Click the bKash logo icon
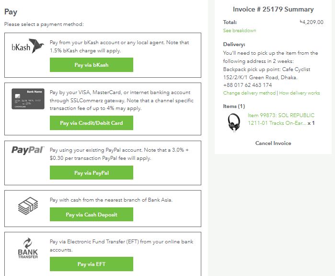This screenshot has height=276, width=335. tap(27, 47)
